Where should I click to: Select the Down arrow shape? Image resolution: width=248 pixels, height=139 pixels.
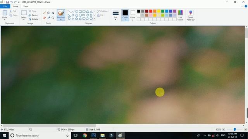pyautogui.click(x=69, y=19)
